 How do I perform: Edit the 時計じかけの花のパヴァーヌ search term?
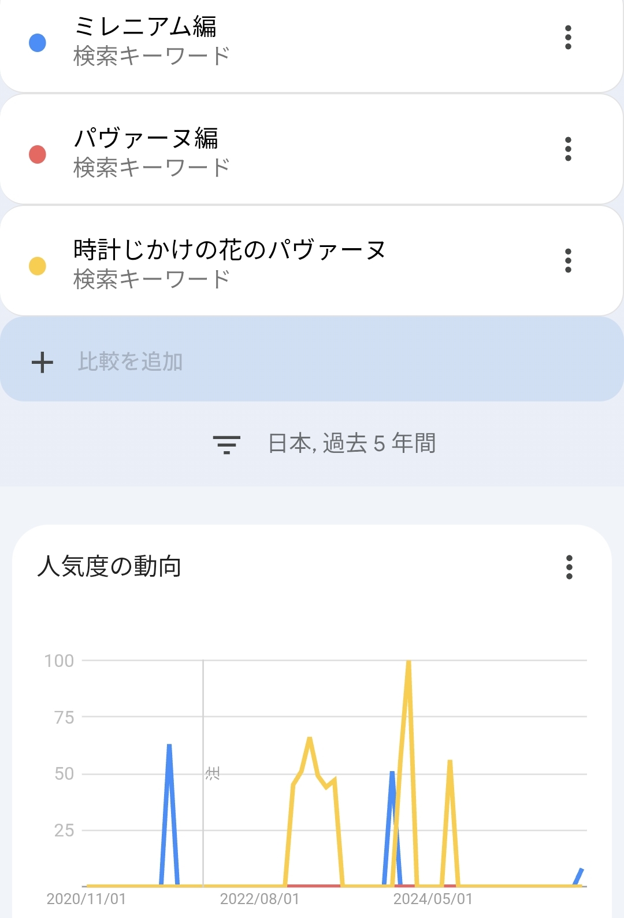click(x=229, y=250)
